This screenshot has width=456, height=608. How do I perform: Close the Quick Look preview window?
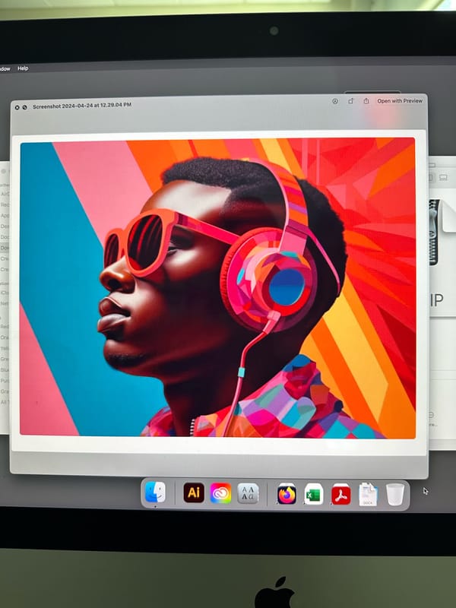[x=16, y=106]
